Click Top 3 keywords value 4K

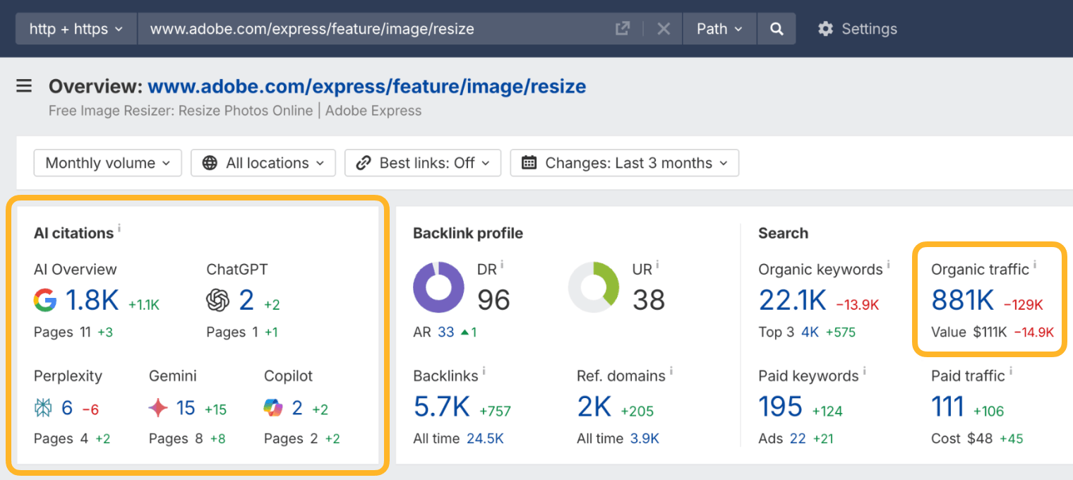pyautogui.click(x=810, y=332)
